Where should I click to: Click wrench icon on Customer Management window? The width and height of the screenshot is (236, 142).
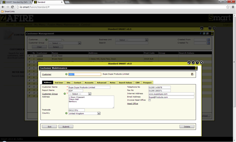tap(202, 28)
